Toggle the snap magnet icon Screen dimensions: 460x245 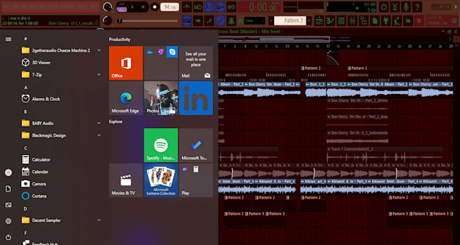point(241,21)
